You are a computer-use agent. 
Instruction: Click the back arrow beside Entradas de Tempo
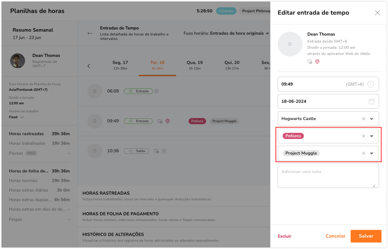click(90, 33)
